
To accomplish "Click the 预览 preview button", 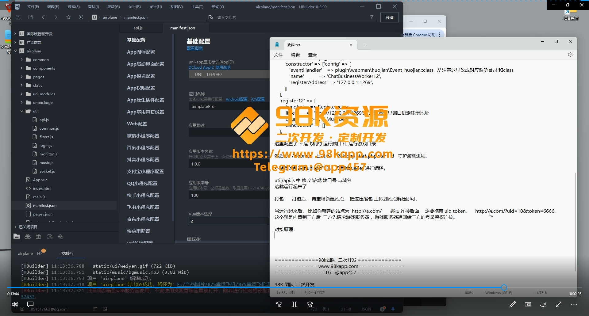I will click(389, 17).
